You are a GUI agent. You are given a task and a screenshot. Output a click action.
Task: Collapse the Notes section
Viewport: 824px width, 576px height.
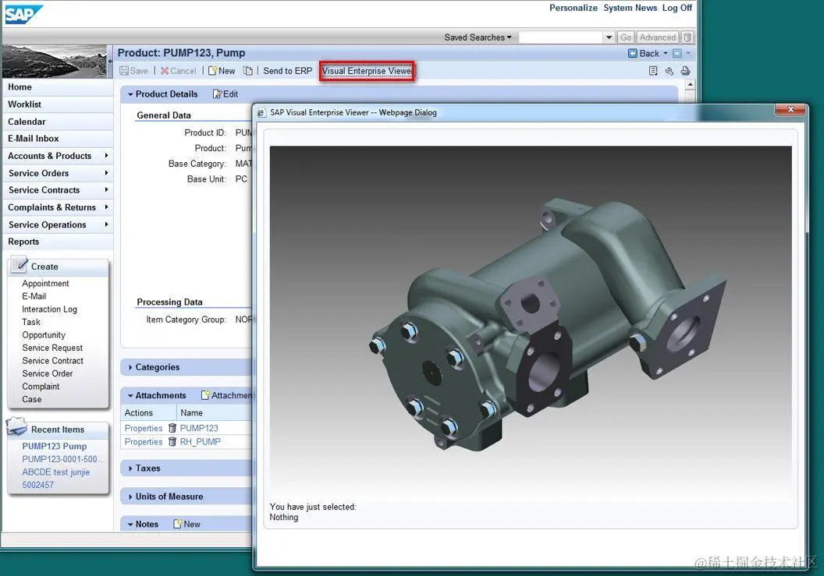(x=130, y=525)
